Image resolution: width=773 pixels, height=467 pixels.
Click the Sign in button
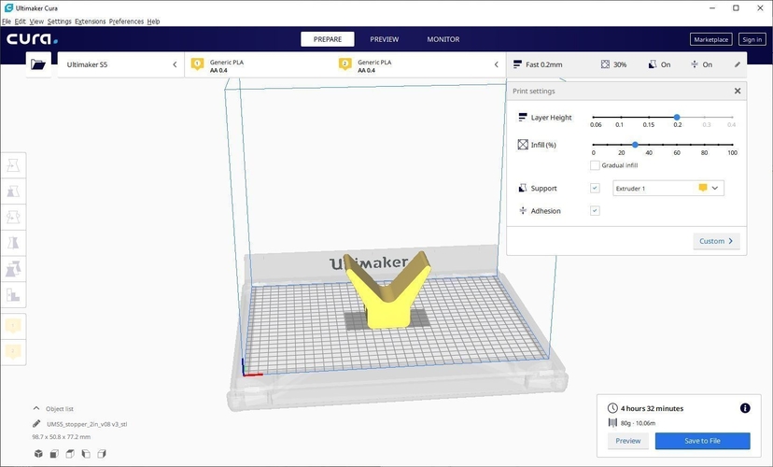(x=752, y=39)
